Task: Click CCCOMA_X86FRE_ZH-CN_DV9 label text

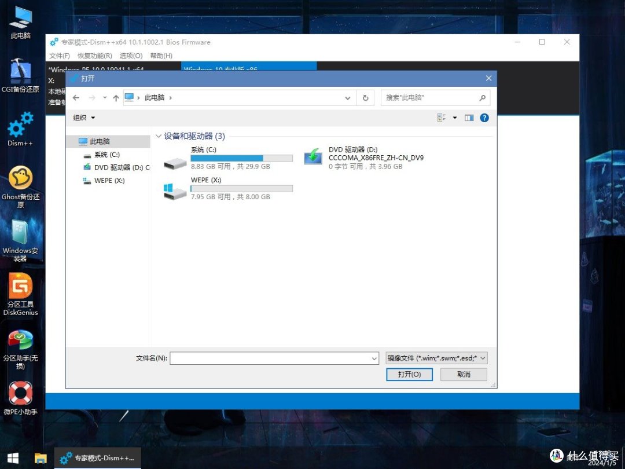Action: (x=376, y=158)
